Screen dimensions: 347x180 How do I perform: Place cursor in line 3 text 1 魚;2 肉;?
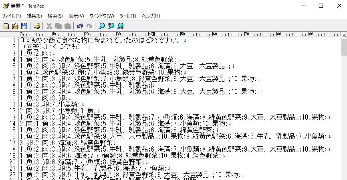[36, 53]
